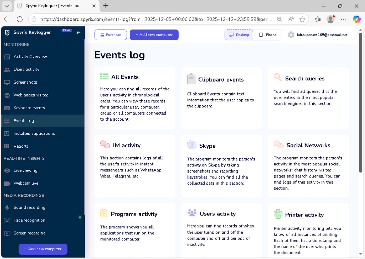
Task: Click the IM activity chat bubbles icon
Action: 105,144
